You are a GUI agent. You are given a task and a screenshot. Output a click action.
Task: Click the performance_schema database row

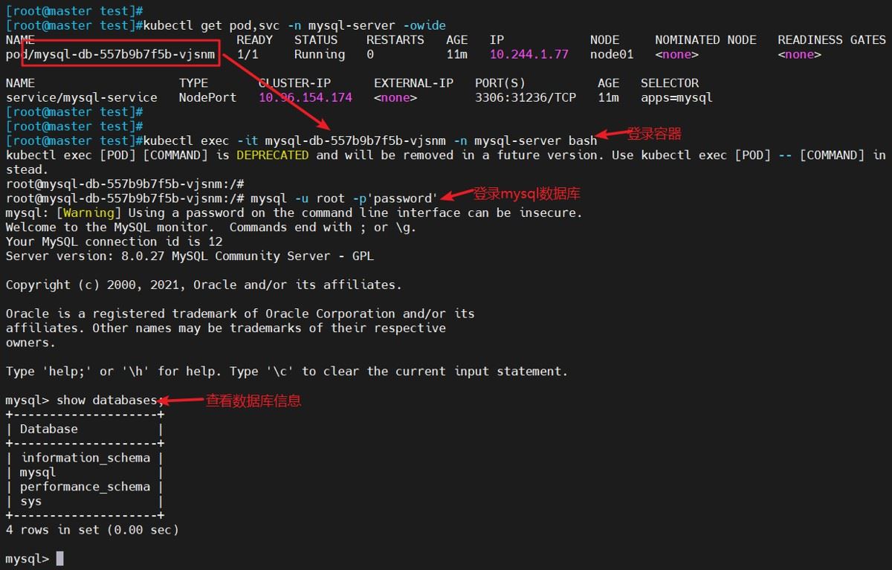85,487
